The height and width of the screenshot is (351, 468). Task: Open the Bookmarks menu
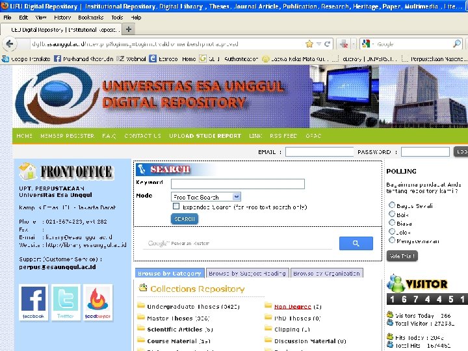(x=91, y=18)
